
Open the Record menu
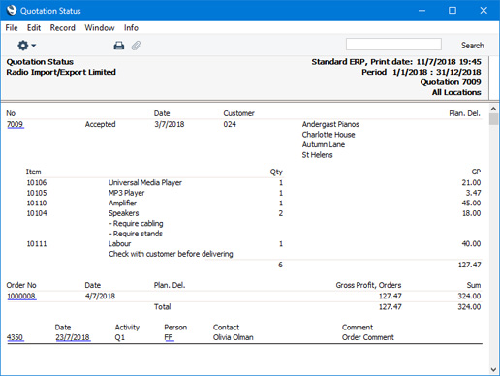[62, 28]
